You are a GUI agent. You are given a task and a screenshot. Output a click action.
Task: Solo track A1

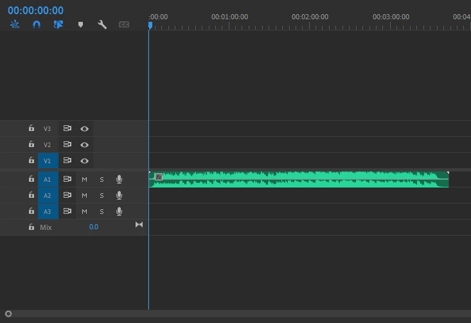click(102, 180)
